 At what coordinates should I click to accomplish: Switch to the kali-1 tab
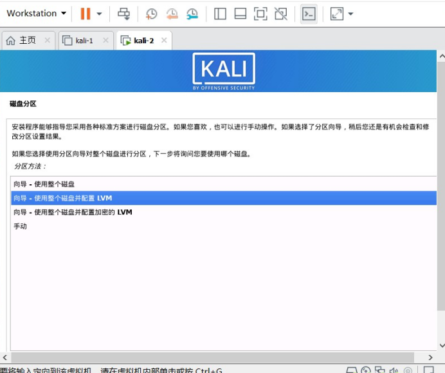84,41
